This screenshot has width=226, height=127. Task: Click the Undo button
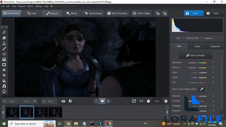coord(10,101)
